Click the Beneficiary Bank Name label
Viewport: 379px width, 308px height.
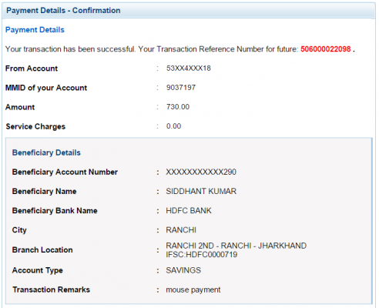coord(55,211)
